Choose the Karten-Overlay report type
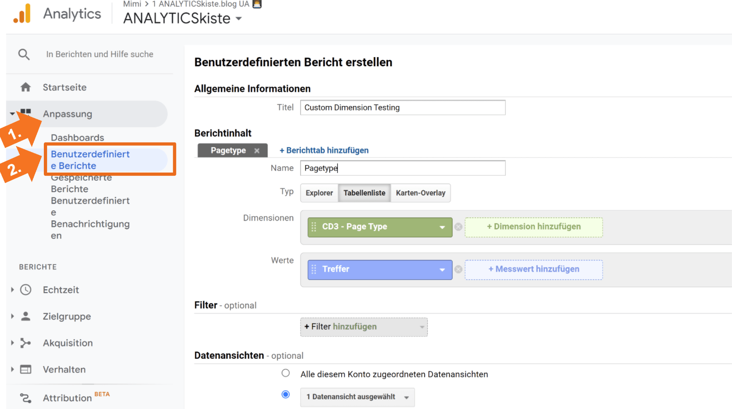Screen dimensions: 732x409 (421, 193)
